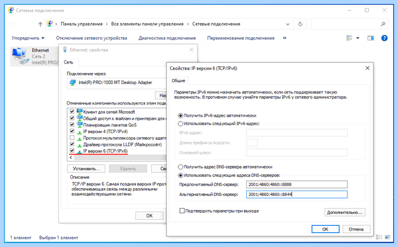
Task: Click Переименование подключения
Action: coord(240,38)
